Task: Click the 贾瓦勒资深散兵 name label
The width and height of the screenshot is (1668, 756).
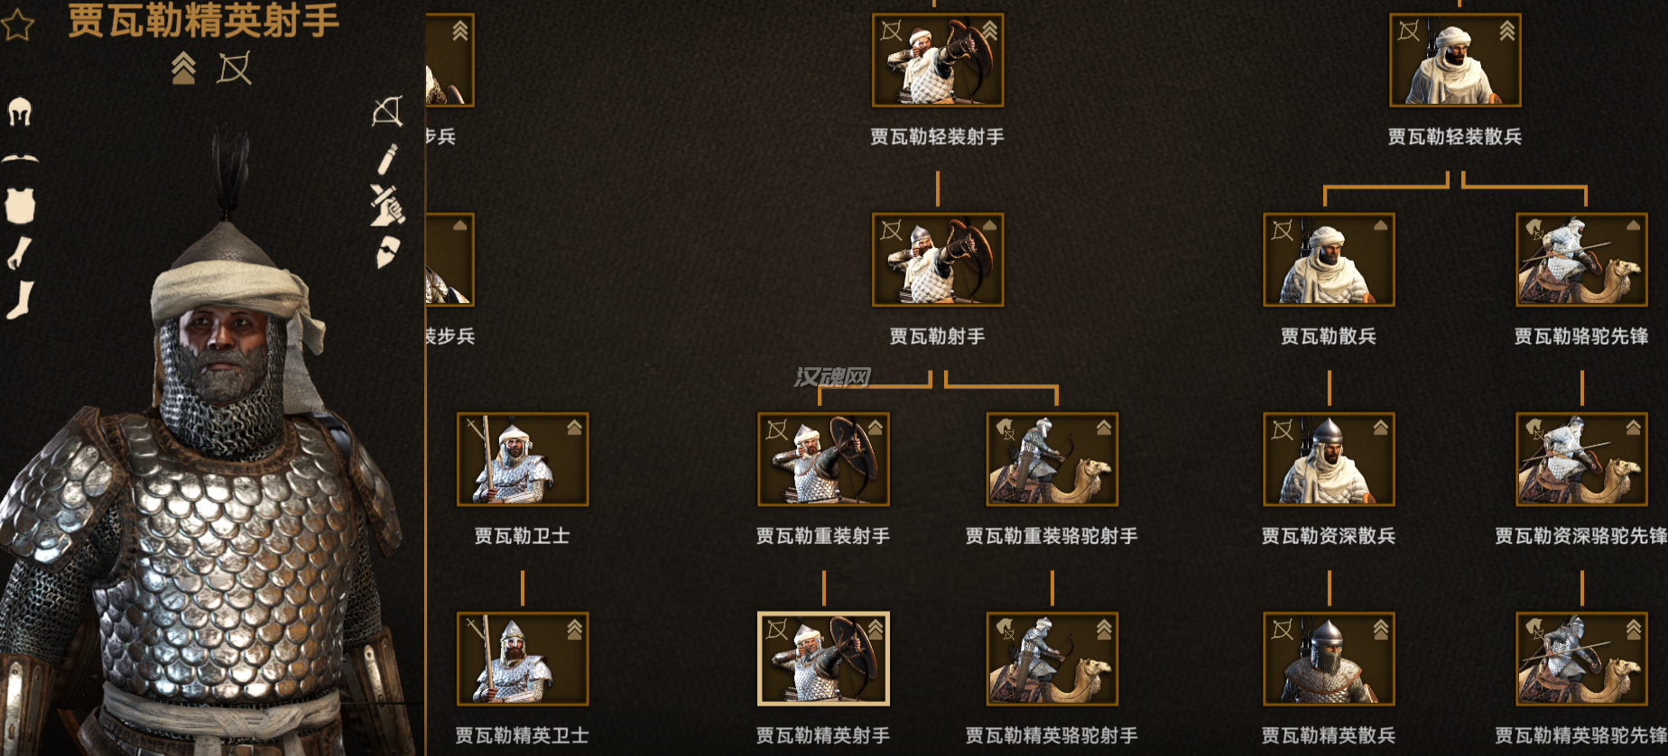Action: pos(1329,536)
